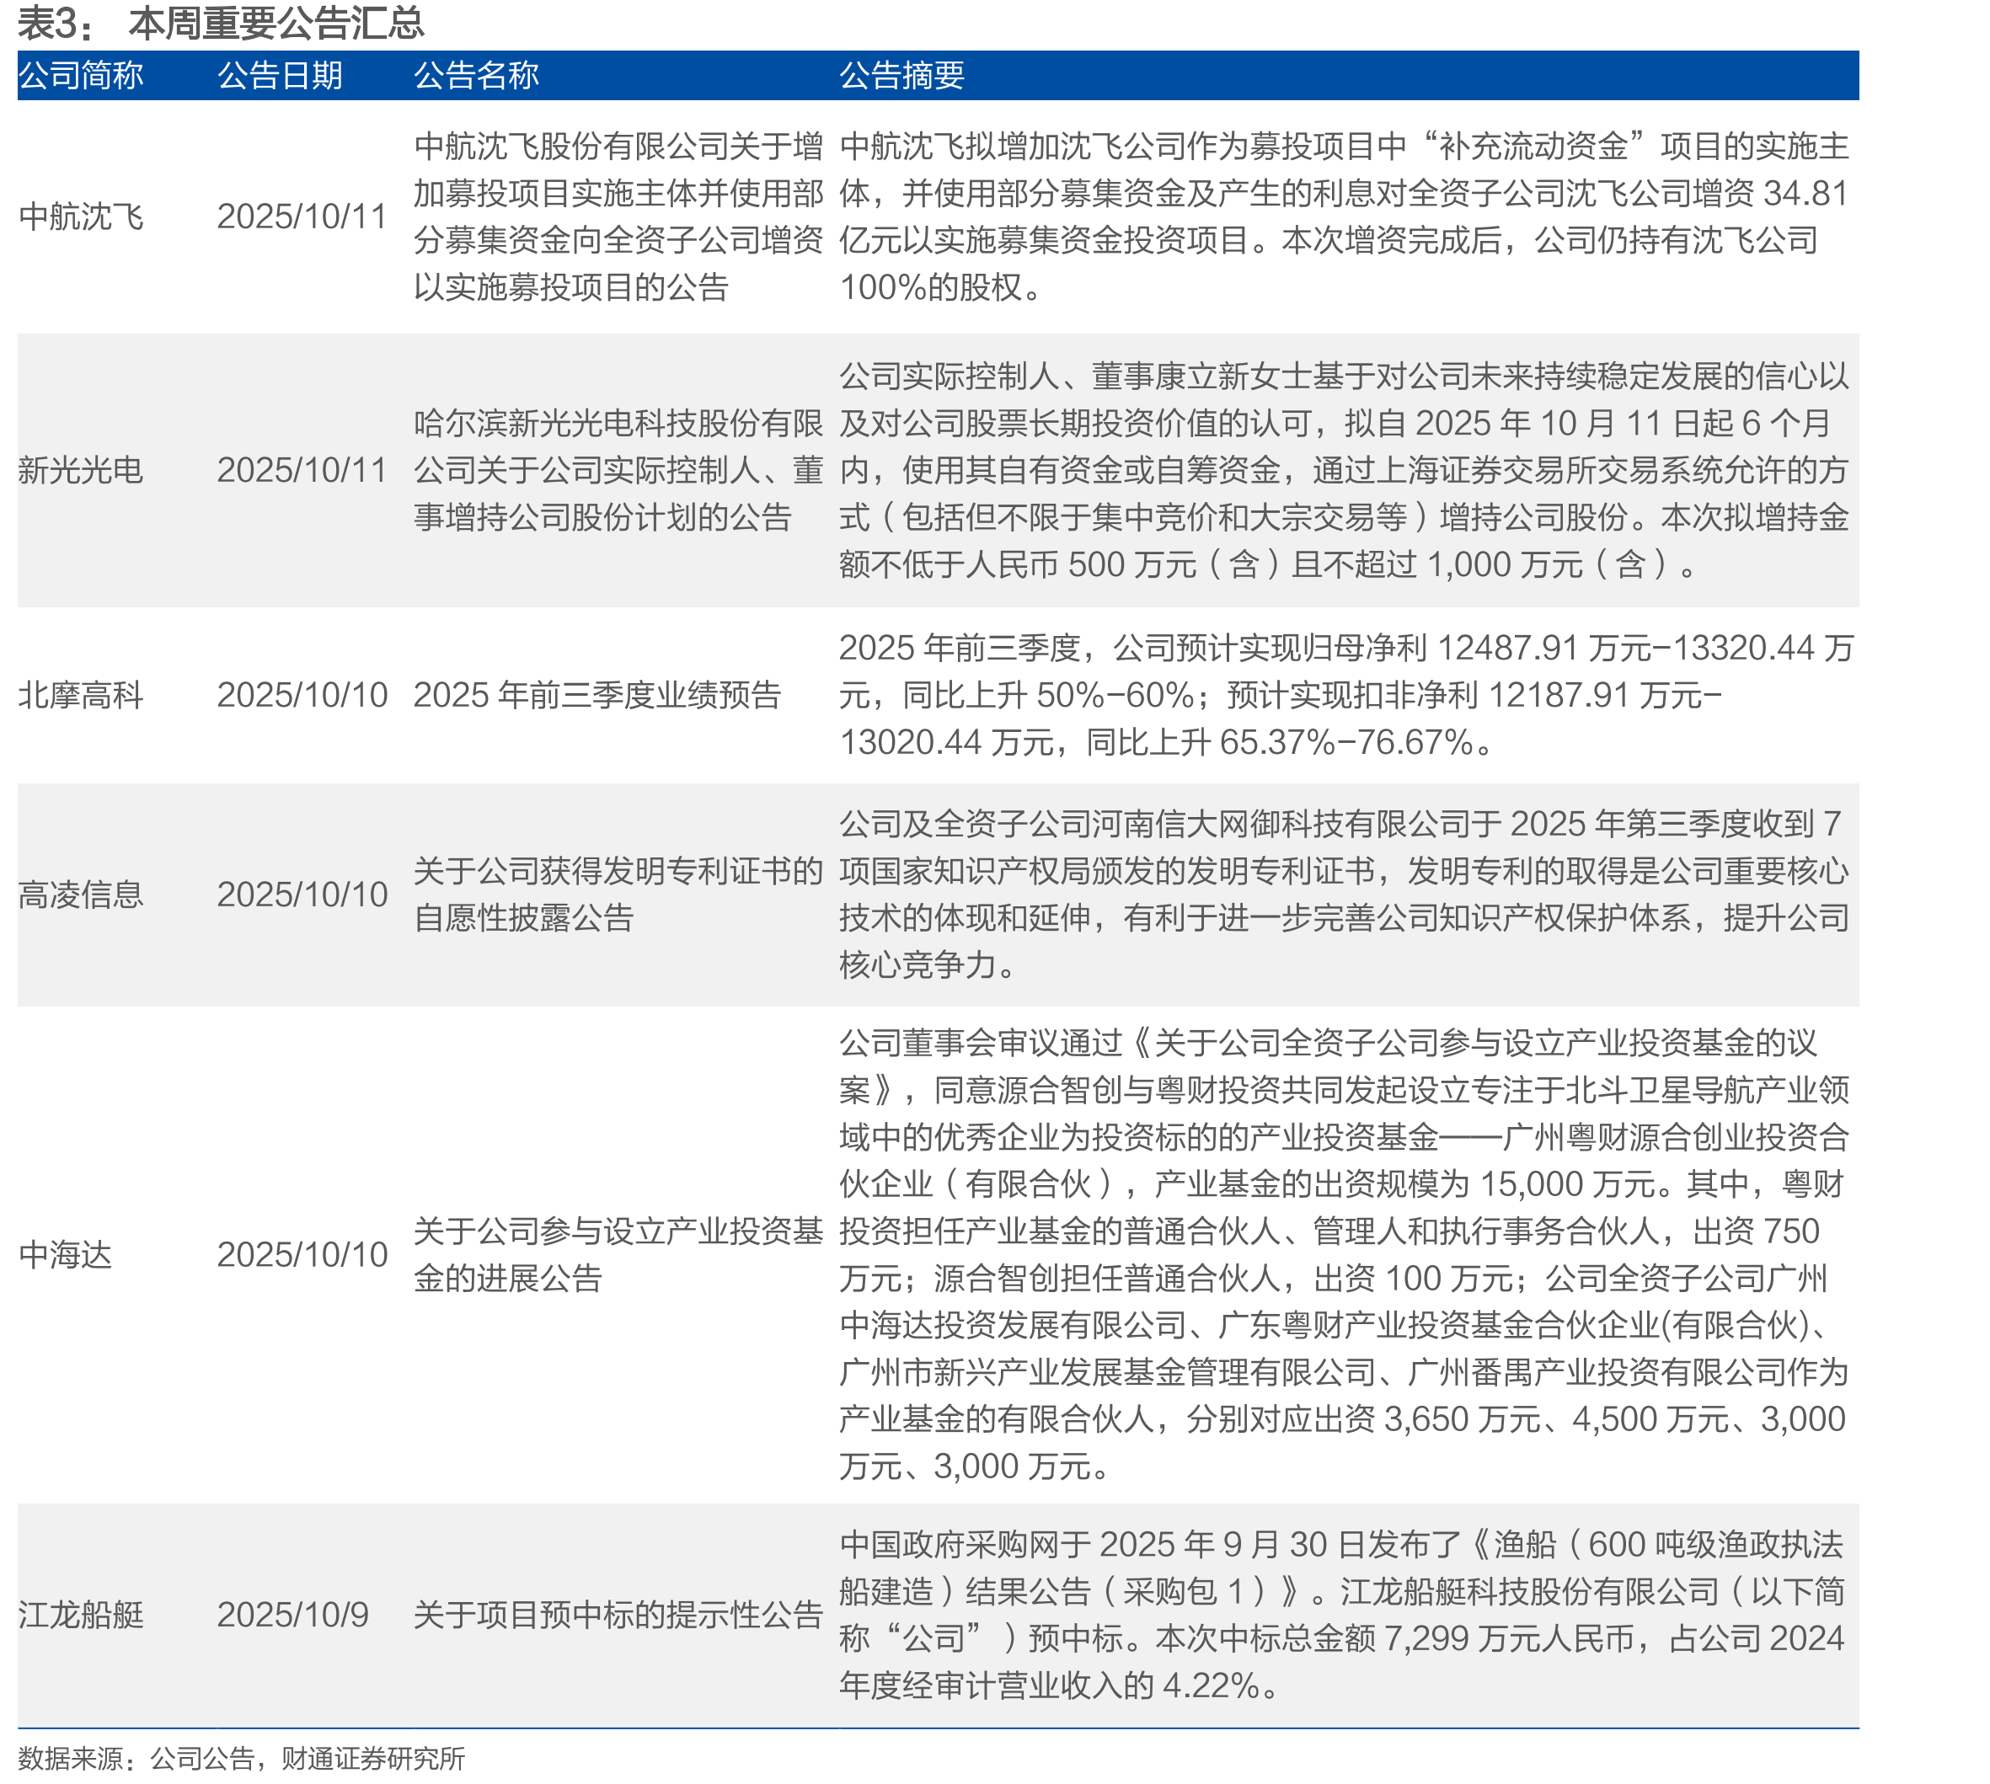
Task: Click the 公司简称 column header
Action: (82, 76)
